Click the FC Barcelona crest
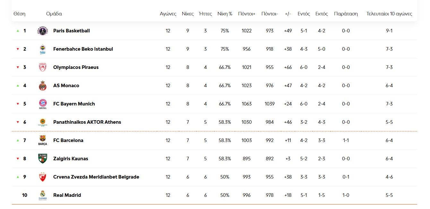Viewport: 430px width, 209px height. [x=42, y=140]
